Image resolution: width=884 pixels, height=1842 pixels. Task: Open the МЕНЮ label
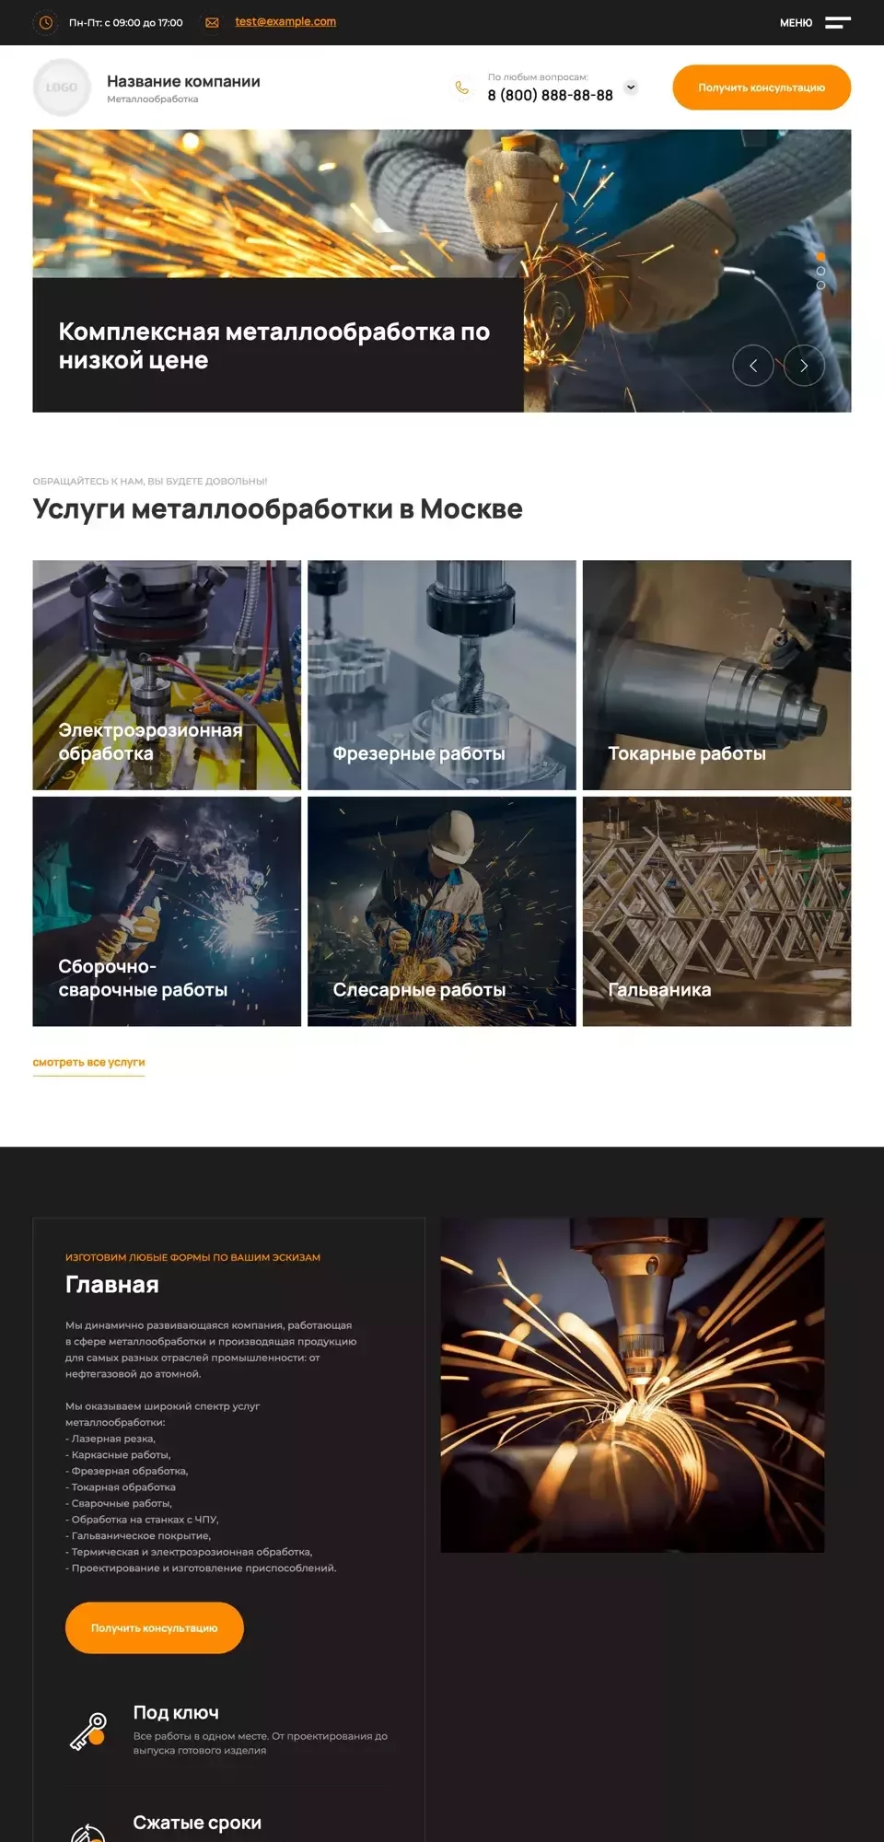click(x=796, y=23)
